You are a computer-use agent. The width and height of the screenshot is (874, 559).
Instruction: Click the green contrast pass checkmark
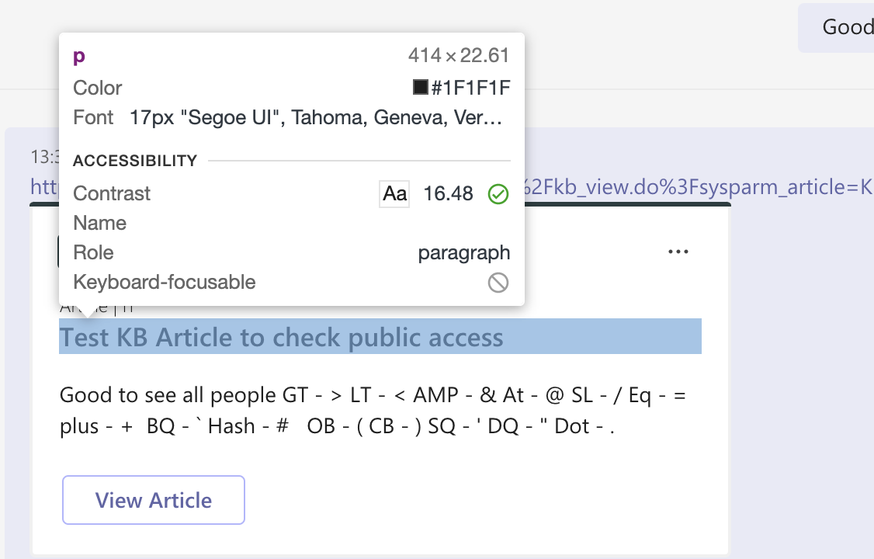(498, 193)
